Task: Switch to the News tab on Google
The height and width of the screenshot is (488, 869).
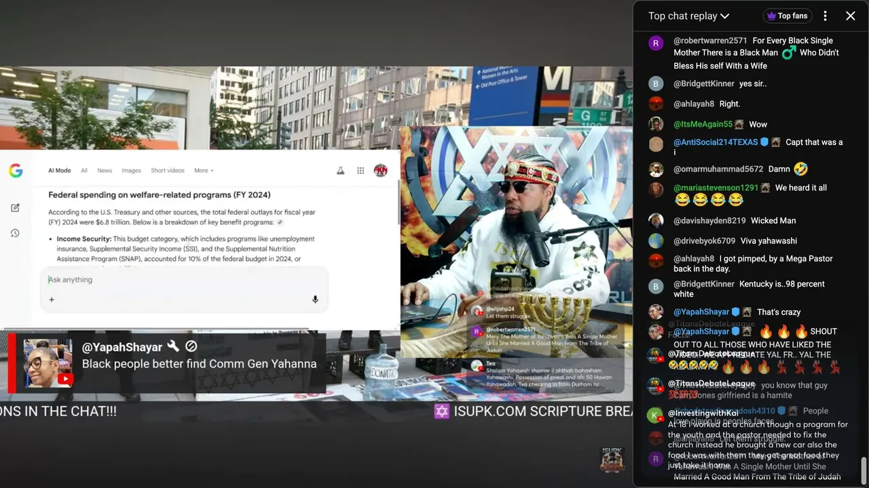Action: coord(105,171)
